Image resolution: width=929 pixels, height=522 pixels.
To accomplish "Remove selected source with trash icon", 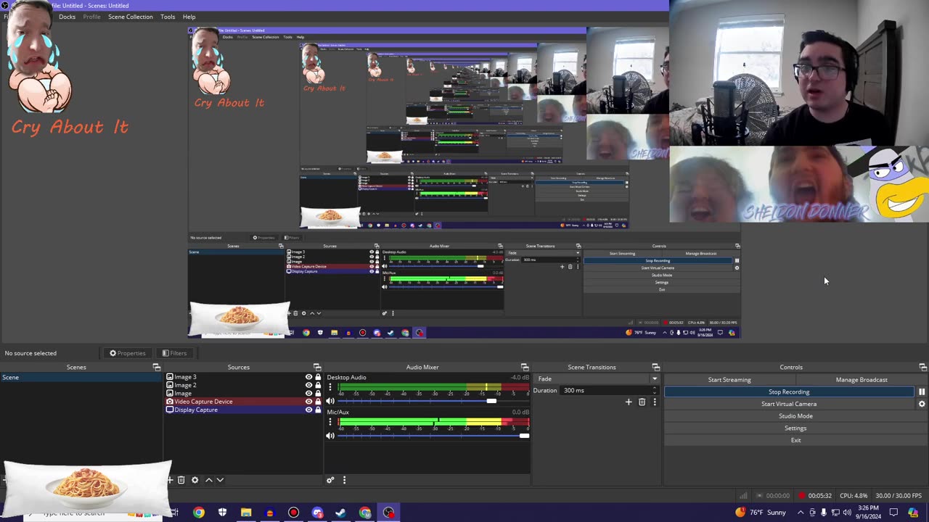I will click(x=181, y=480).
